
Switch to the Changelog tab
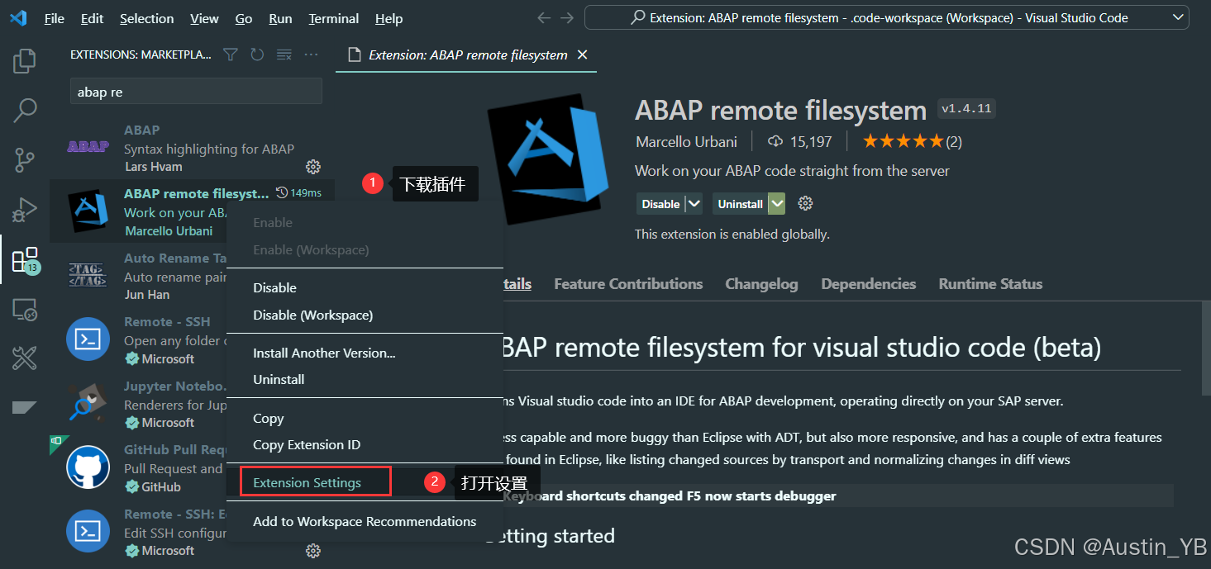(761, 284)
